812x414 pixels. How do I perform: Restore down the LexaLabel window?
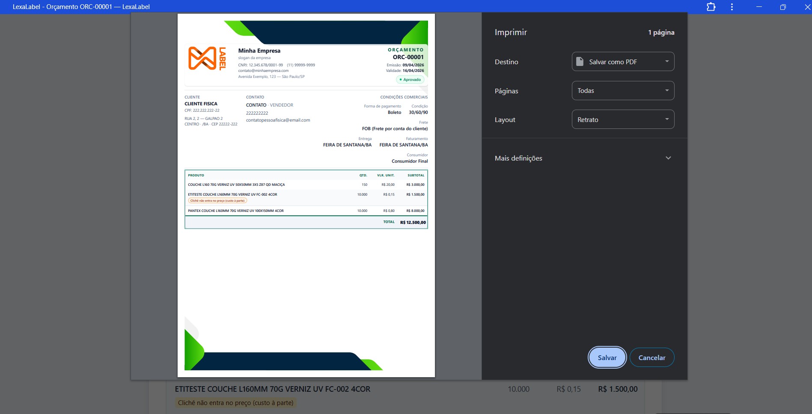click(783, 7)
